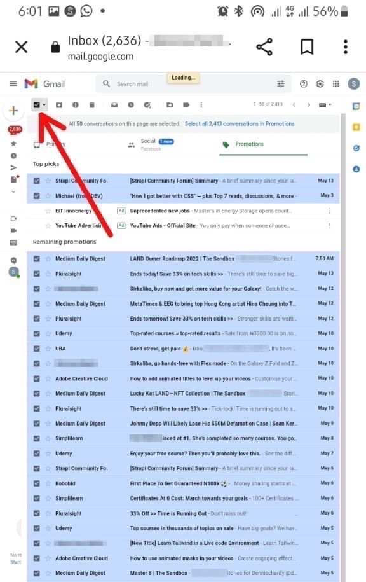Image resolution: width=366 pixels, height=582 pixels.
Task: Archive the selected conversations
Action: point(59,105)
